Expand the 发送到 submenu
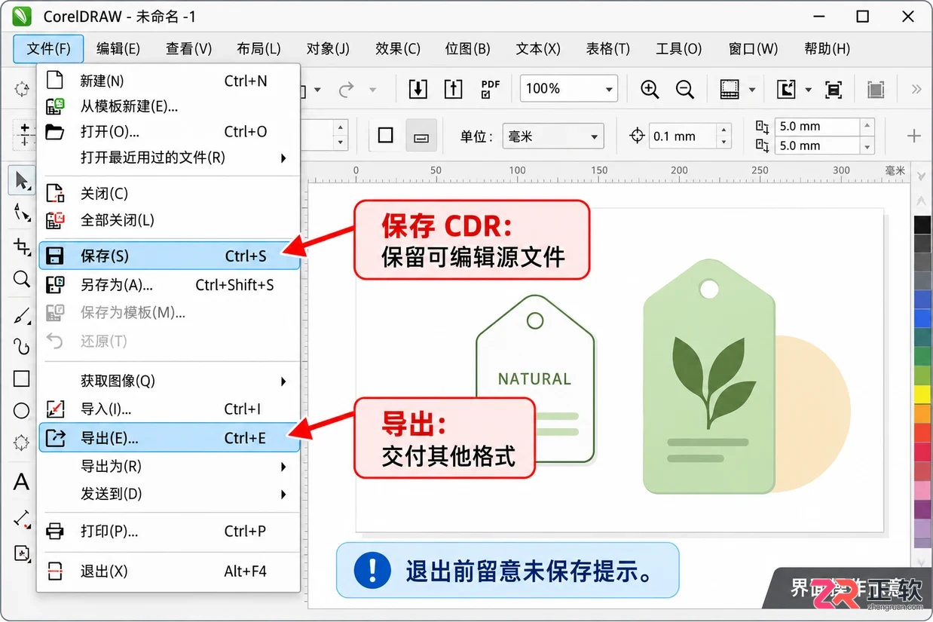 [283, 495]
